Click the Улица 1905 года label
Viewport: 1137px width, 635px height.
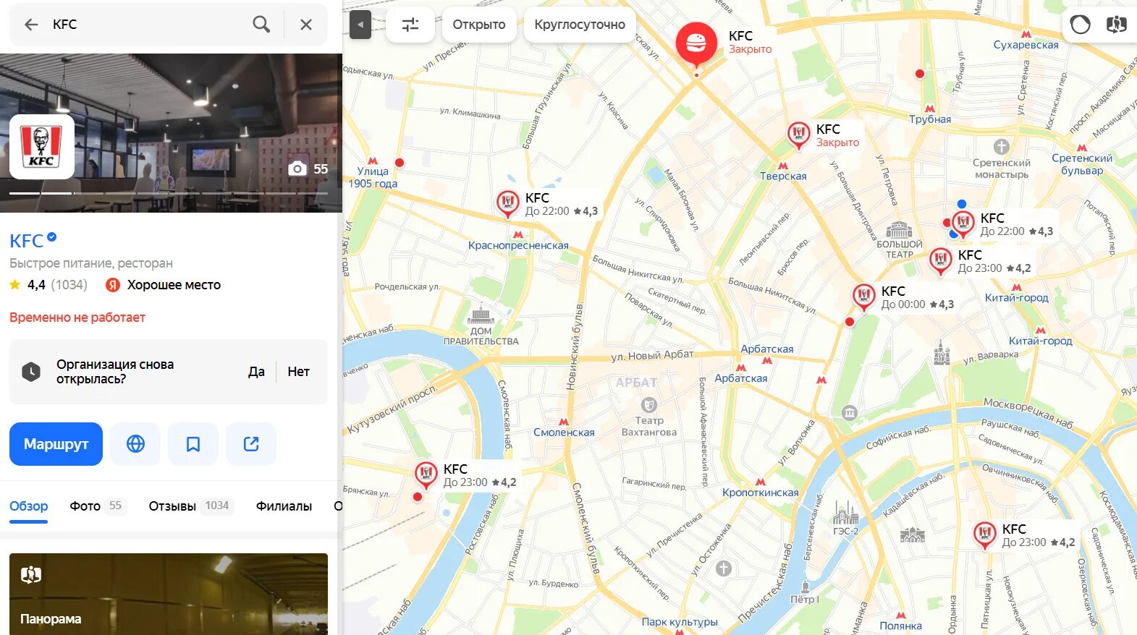[373, 177]
